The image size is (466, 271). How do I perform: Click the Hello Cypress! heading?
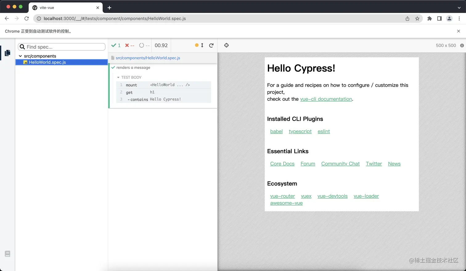point(301,68)
